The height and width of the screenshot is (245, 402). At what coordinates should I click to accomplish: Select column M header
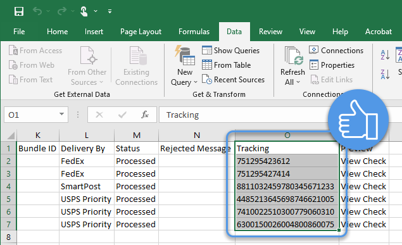(136, 135)
